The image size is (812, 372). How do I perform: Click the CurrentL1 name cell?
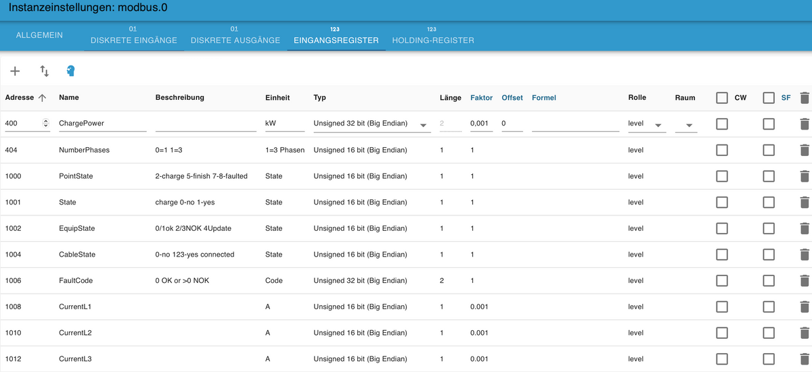point(75,307)
